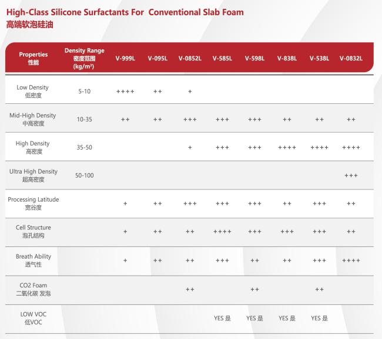Click the High-Class Silicone Surfactants title

click(x=125, y=12)
